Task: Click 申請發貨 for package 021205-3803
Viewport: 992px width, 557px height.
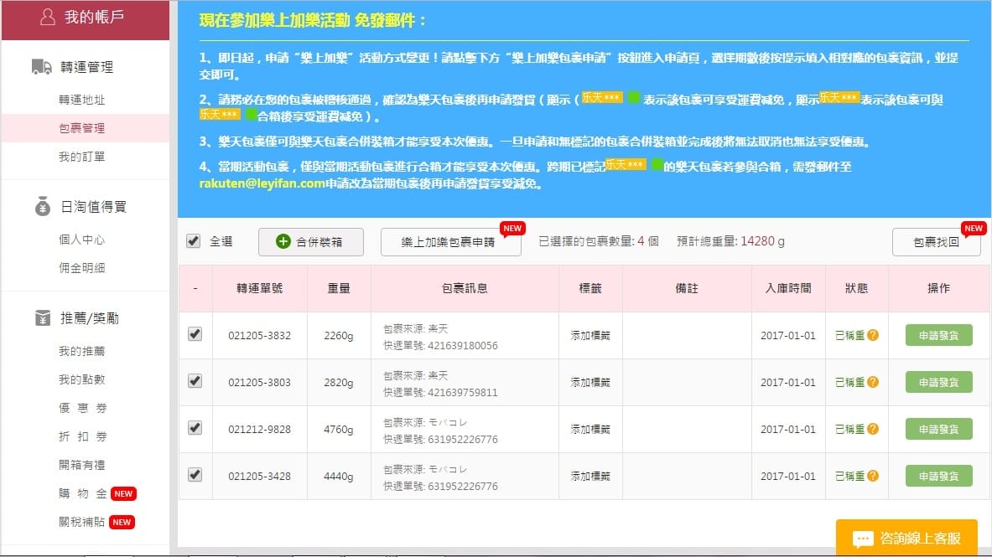Action: tap(938, 383)
